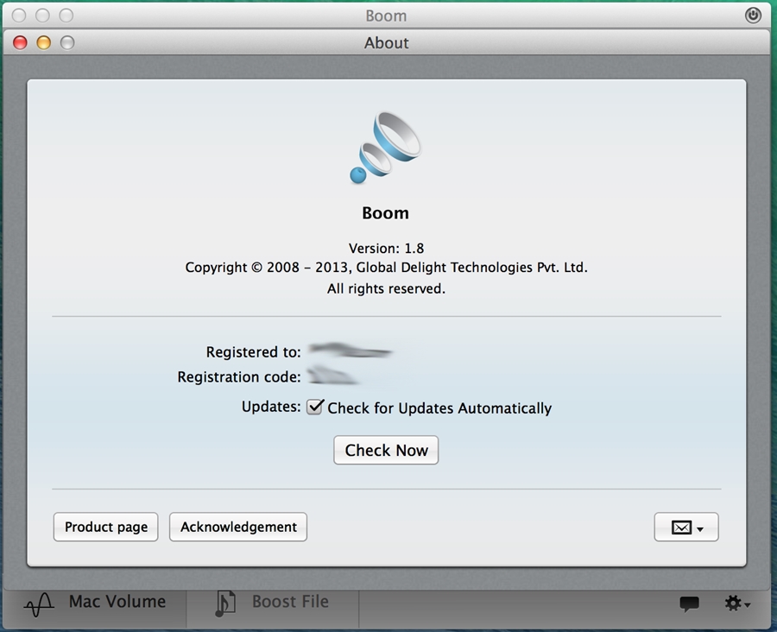
Task: Open the envelope email dropdown
Action: 685,527
